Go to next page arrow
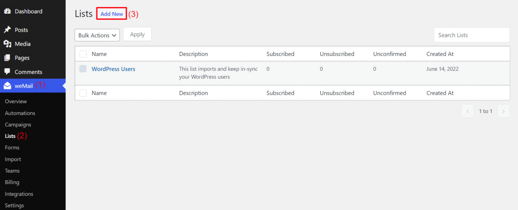Screen dimensions: 518x210 [x=503, y=112]
